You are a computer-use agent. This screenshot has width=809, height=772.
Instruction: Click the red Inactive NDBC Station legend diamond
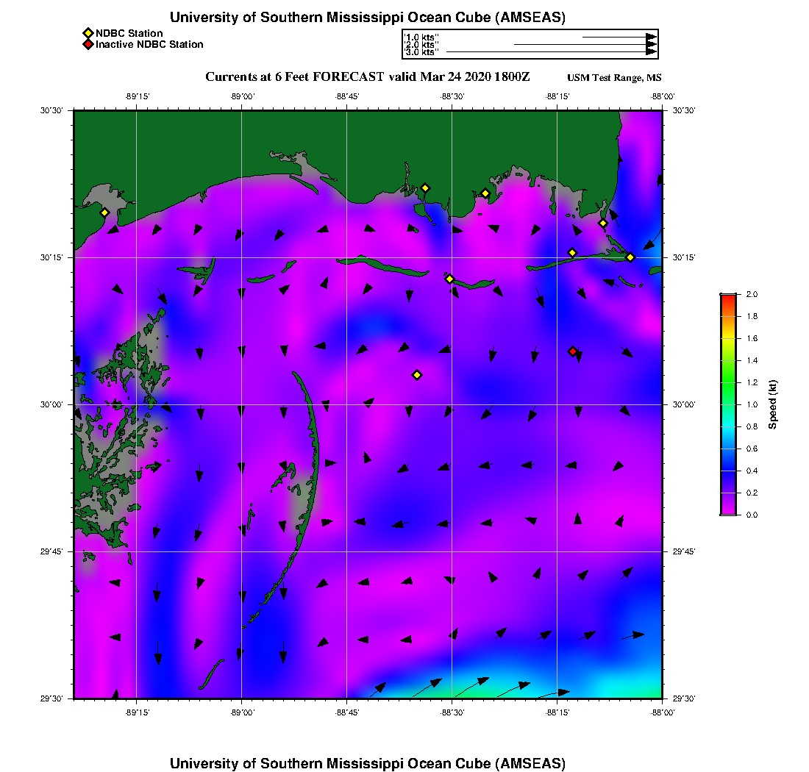(88, 44)
